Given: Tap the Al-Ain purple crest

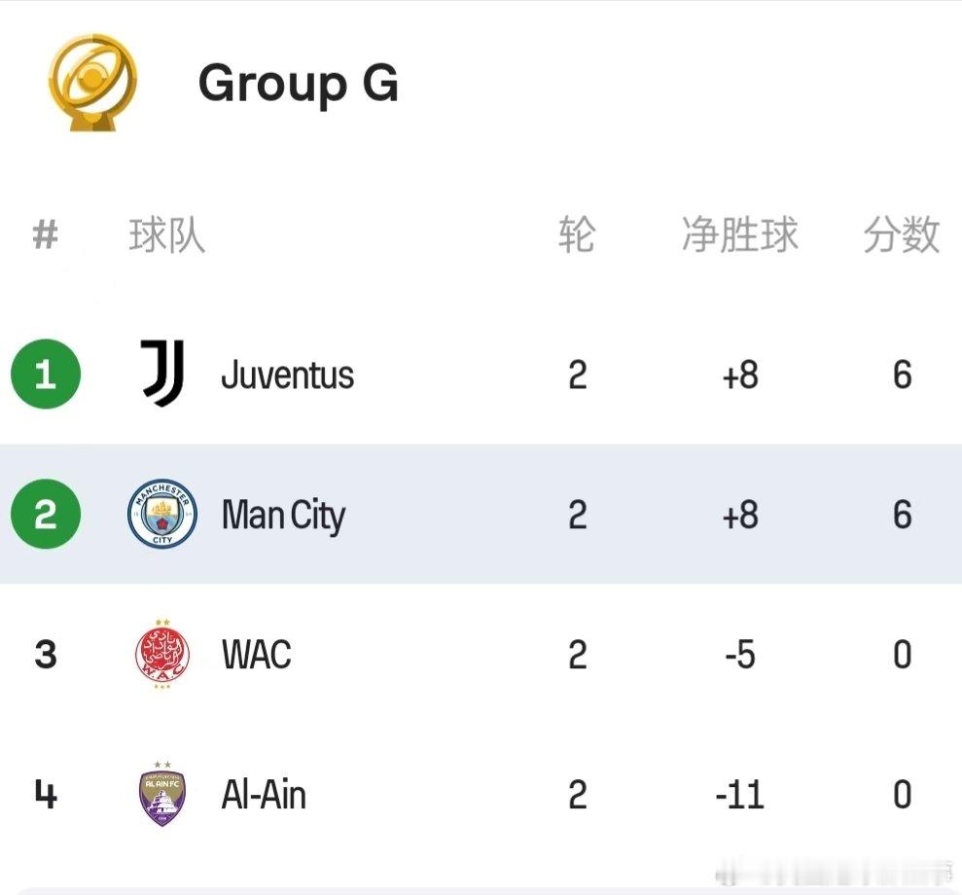Looking at the screenshot, I should pos(162,795).
